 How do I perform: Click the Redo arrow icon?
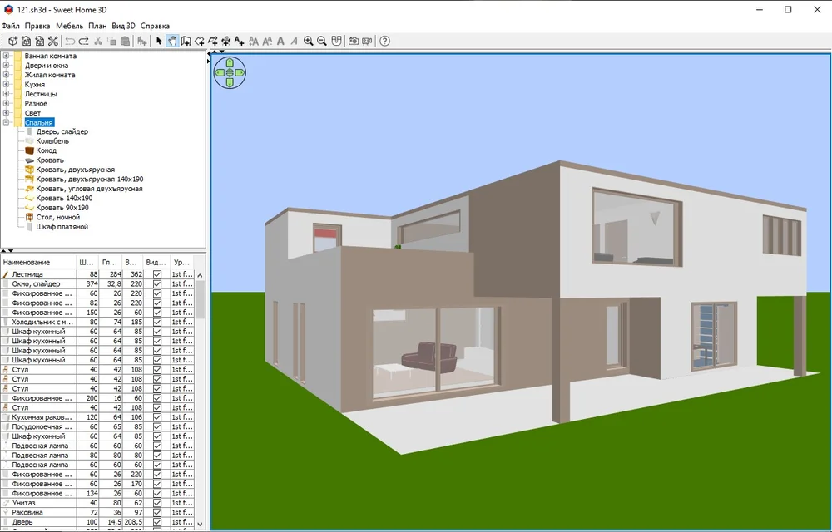pyautogui.click(x=84, y=41)
